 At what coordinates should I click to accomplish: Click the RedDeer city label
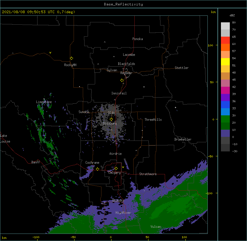[x=126, y=73]
